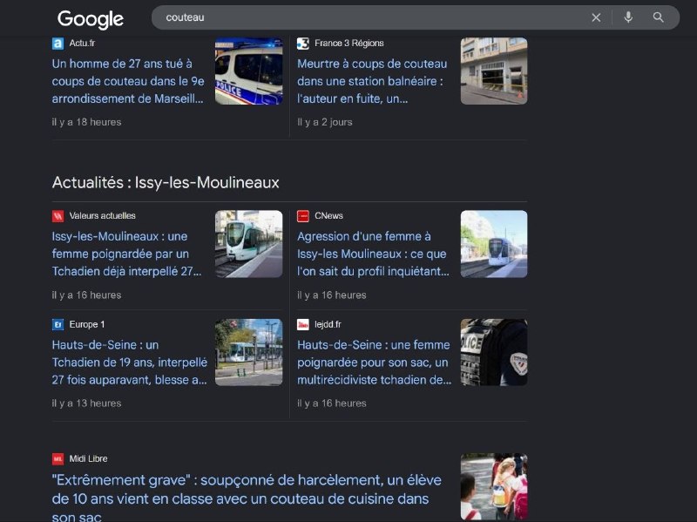The width and height of the screenshot is (697, 522).
Task: Click the 'lejdd.fr' source name
Action: pos(328,324)
